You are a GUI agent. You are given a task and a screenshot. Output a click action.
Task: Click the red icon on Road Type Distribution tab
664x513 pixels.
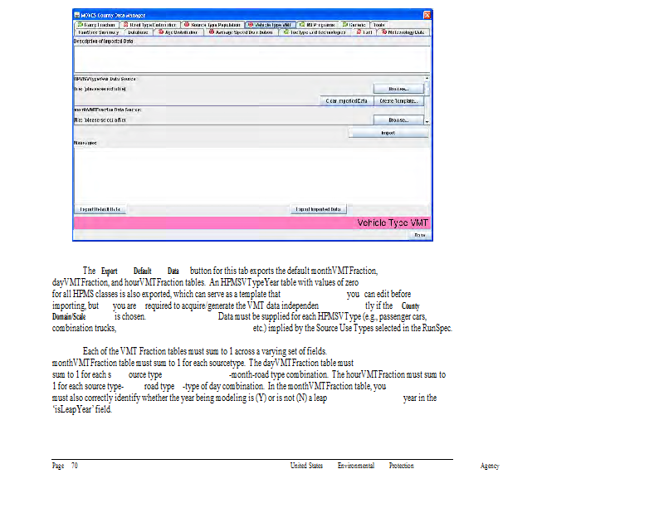point(124,25)
